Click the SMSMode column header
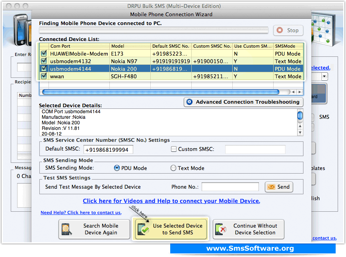Screen dimensions: 346x257 [x=288, y=46]
